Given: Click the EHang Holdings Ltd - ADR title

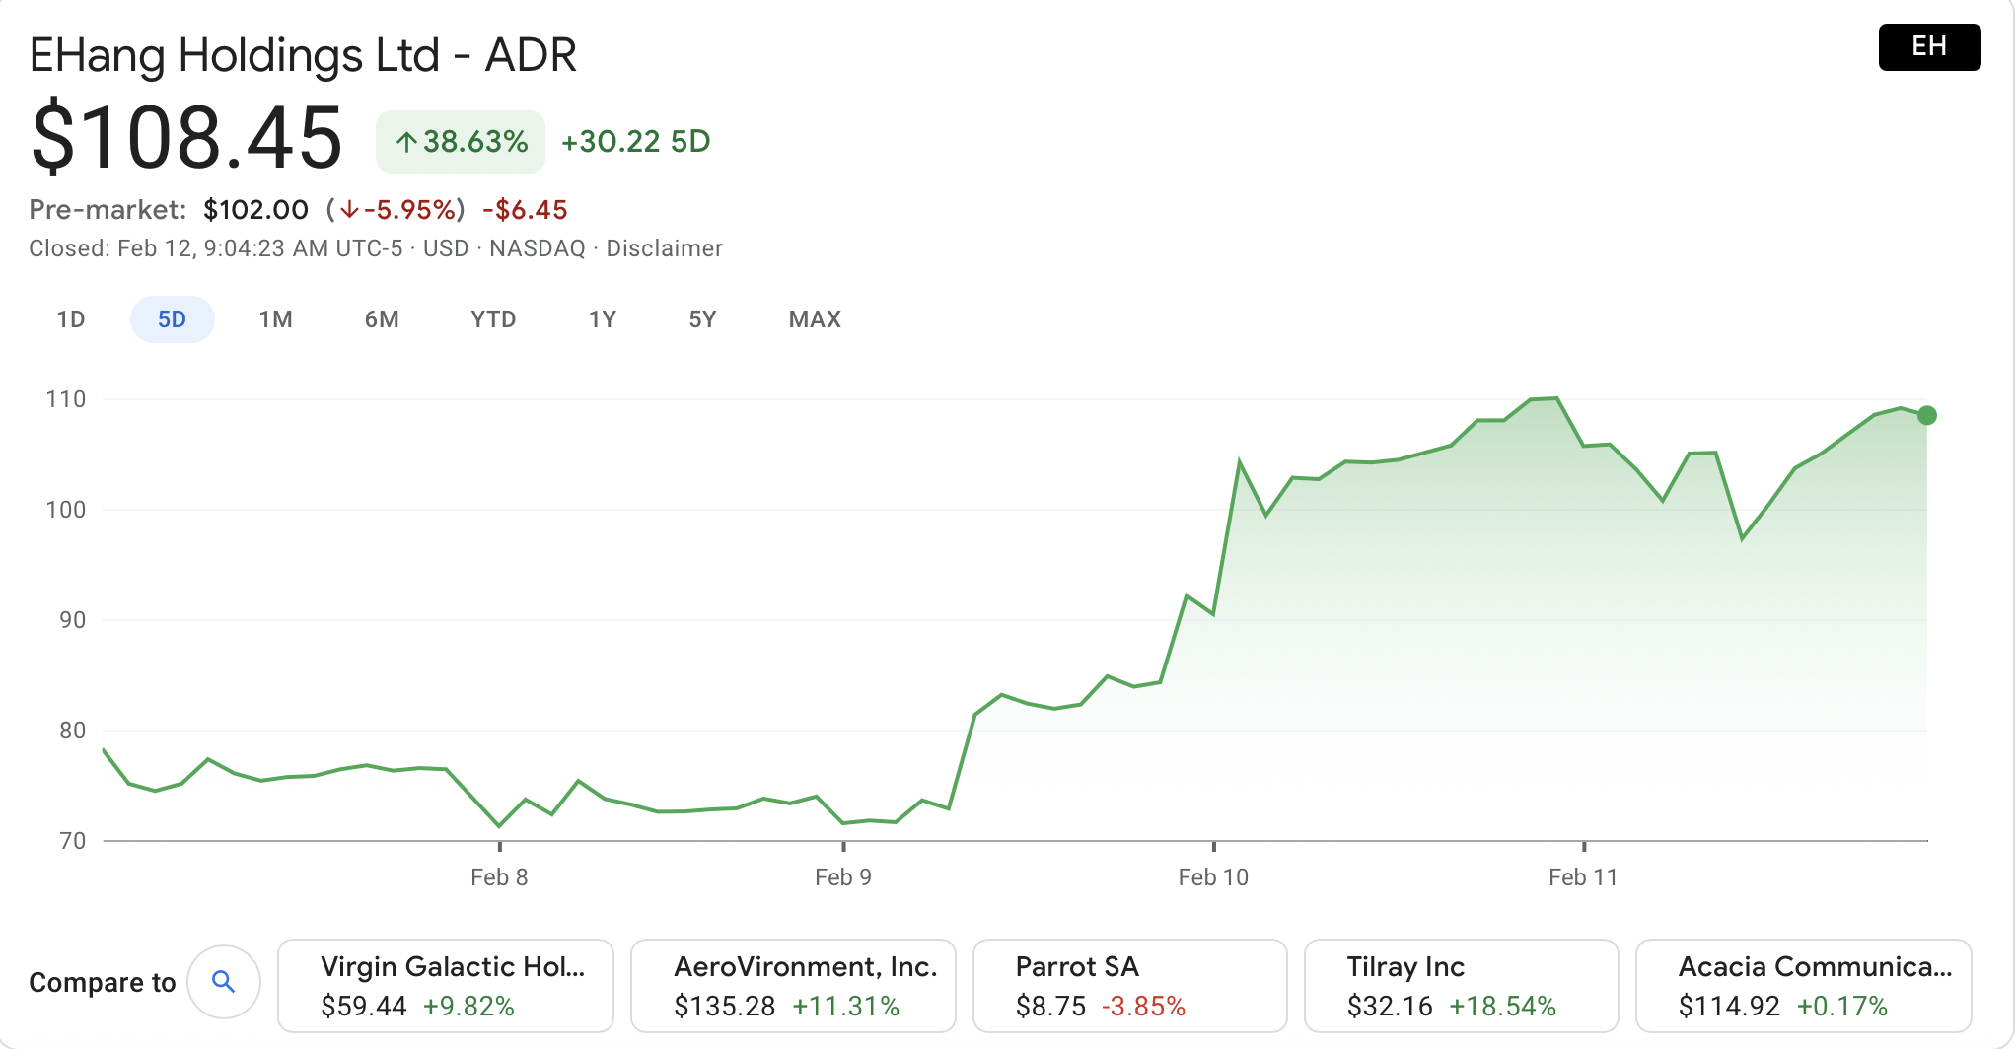Looking at the screenshot, I should coord(303,55).
